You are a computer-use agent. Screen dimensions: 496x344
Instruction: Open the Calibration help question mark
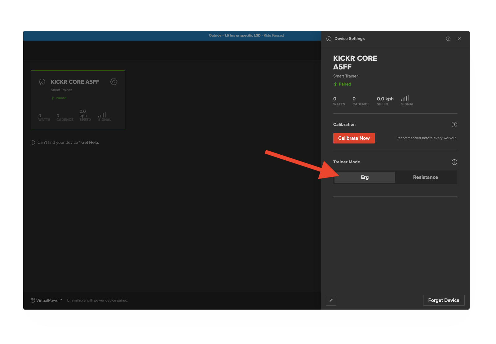(454, 125)
